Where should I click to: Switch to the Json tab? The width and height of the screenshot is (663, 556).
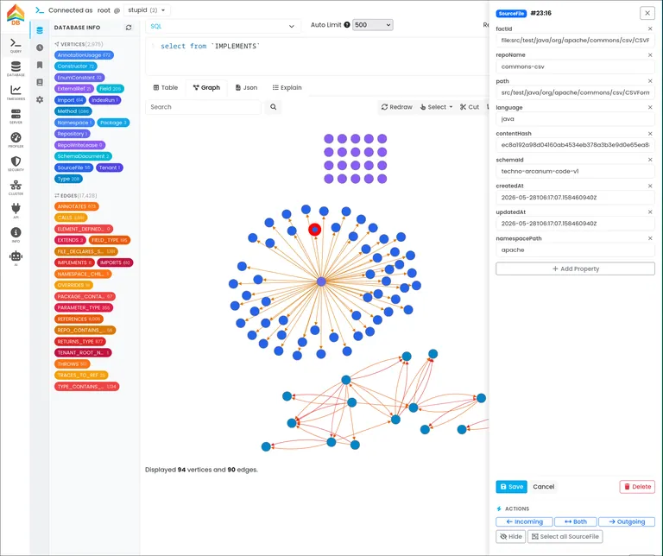pos(246,87)
